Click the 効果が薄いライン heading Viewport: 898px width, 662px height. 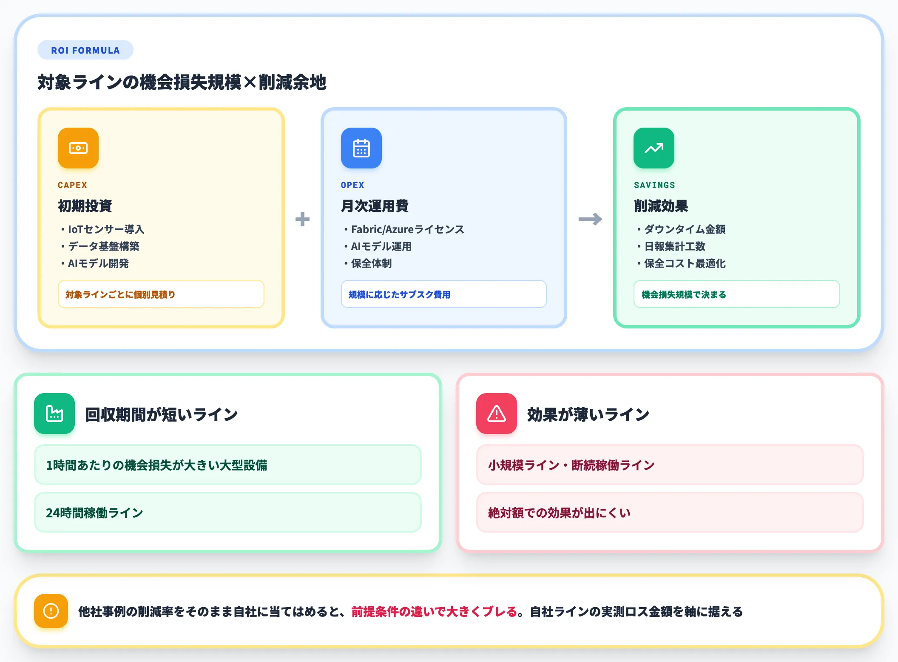click(588, 414)
